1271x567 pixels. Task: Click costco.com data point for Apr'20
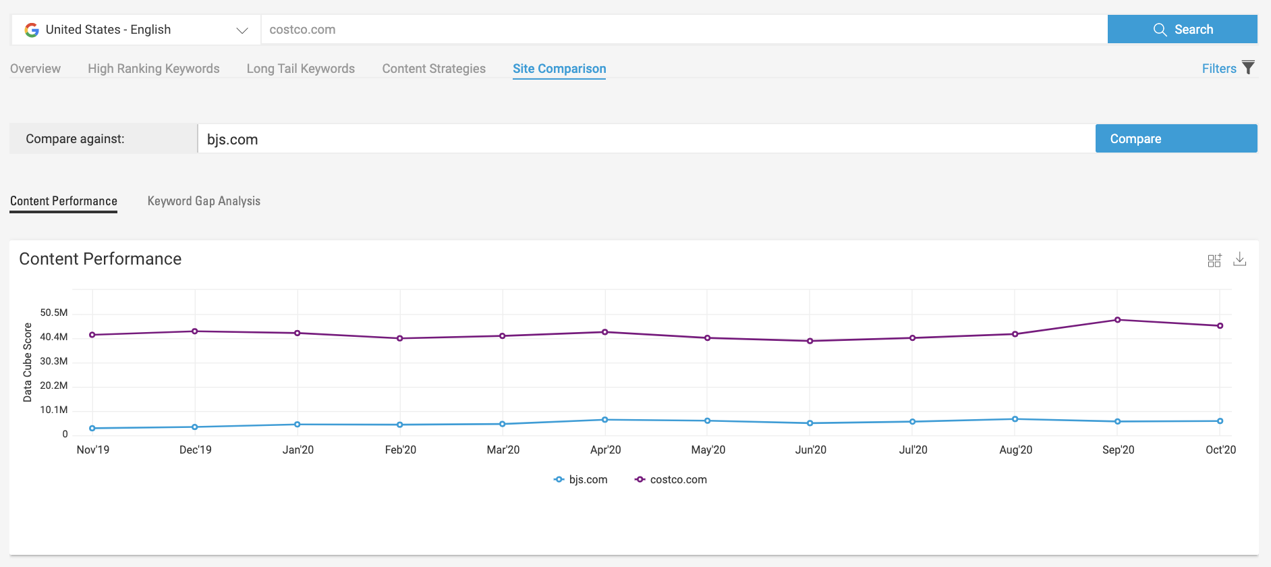point(605,332)
